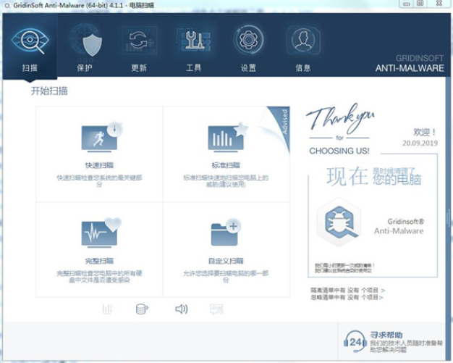The height and width of the screenshot is (363, 453).
Task: Select the 更新 tab label
Action: coord(139,68)
